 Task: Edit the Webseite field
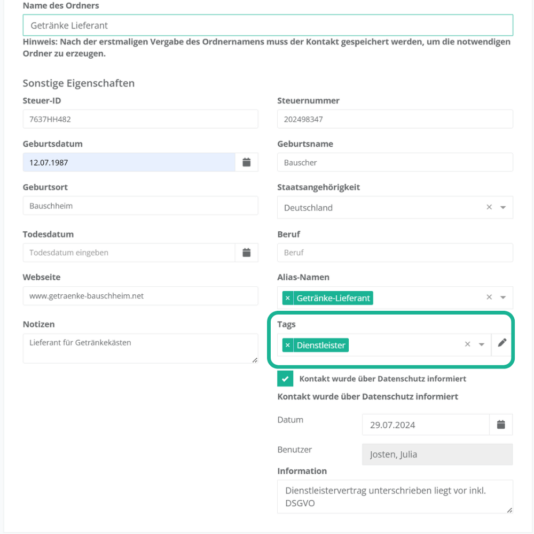140,296
